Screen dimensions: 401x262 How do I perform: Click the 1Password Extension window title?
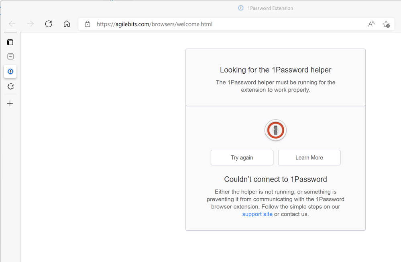270,8
